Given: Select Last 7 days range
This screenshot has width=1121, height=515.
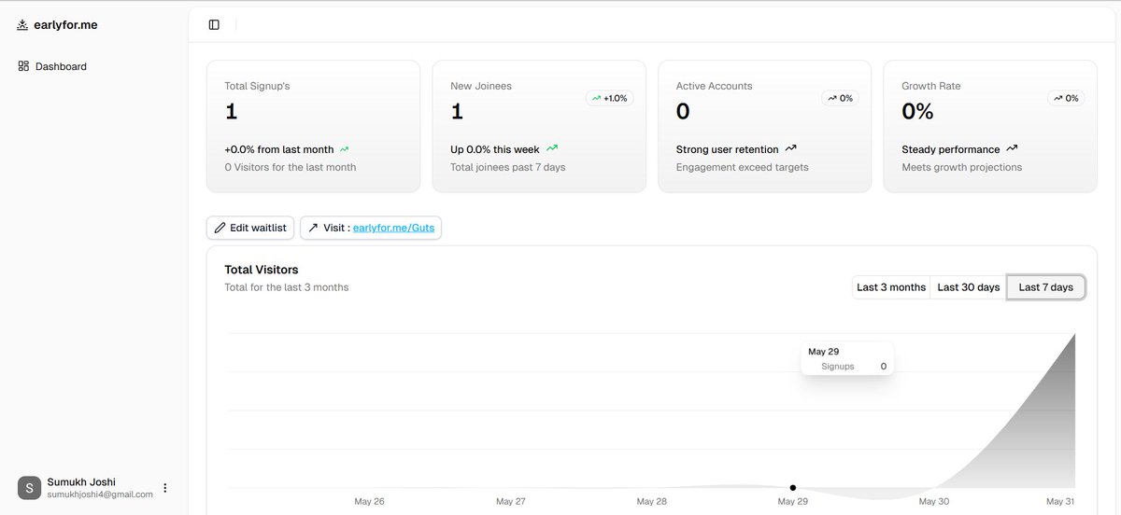Looking at the screenshot, I should [x=1046, y=287].
